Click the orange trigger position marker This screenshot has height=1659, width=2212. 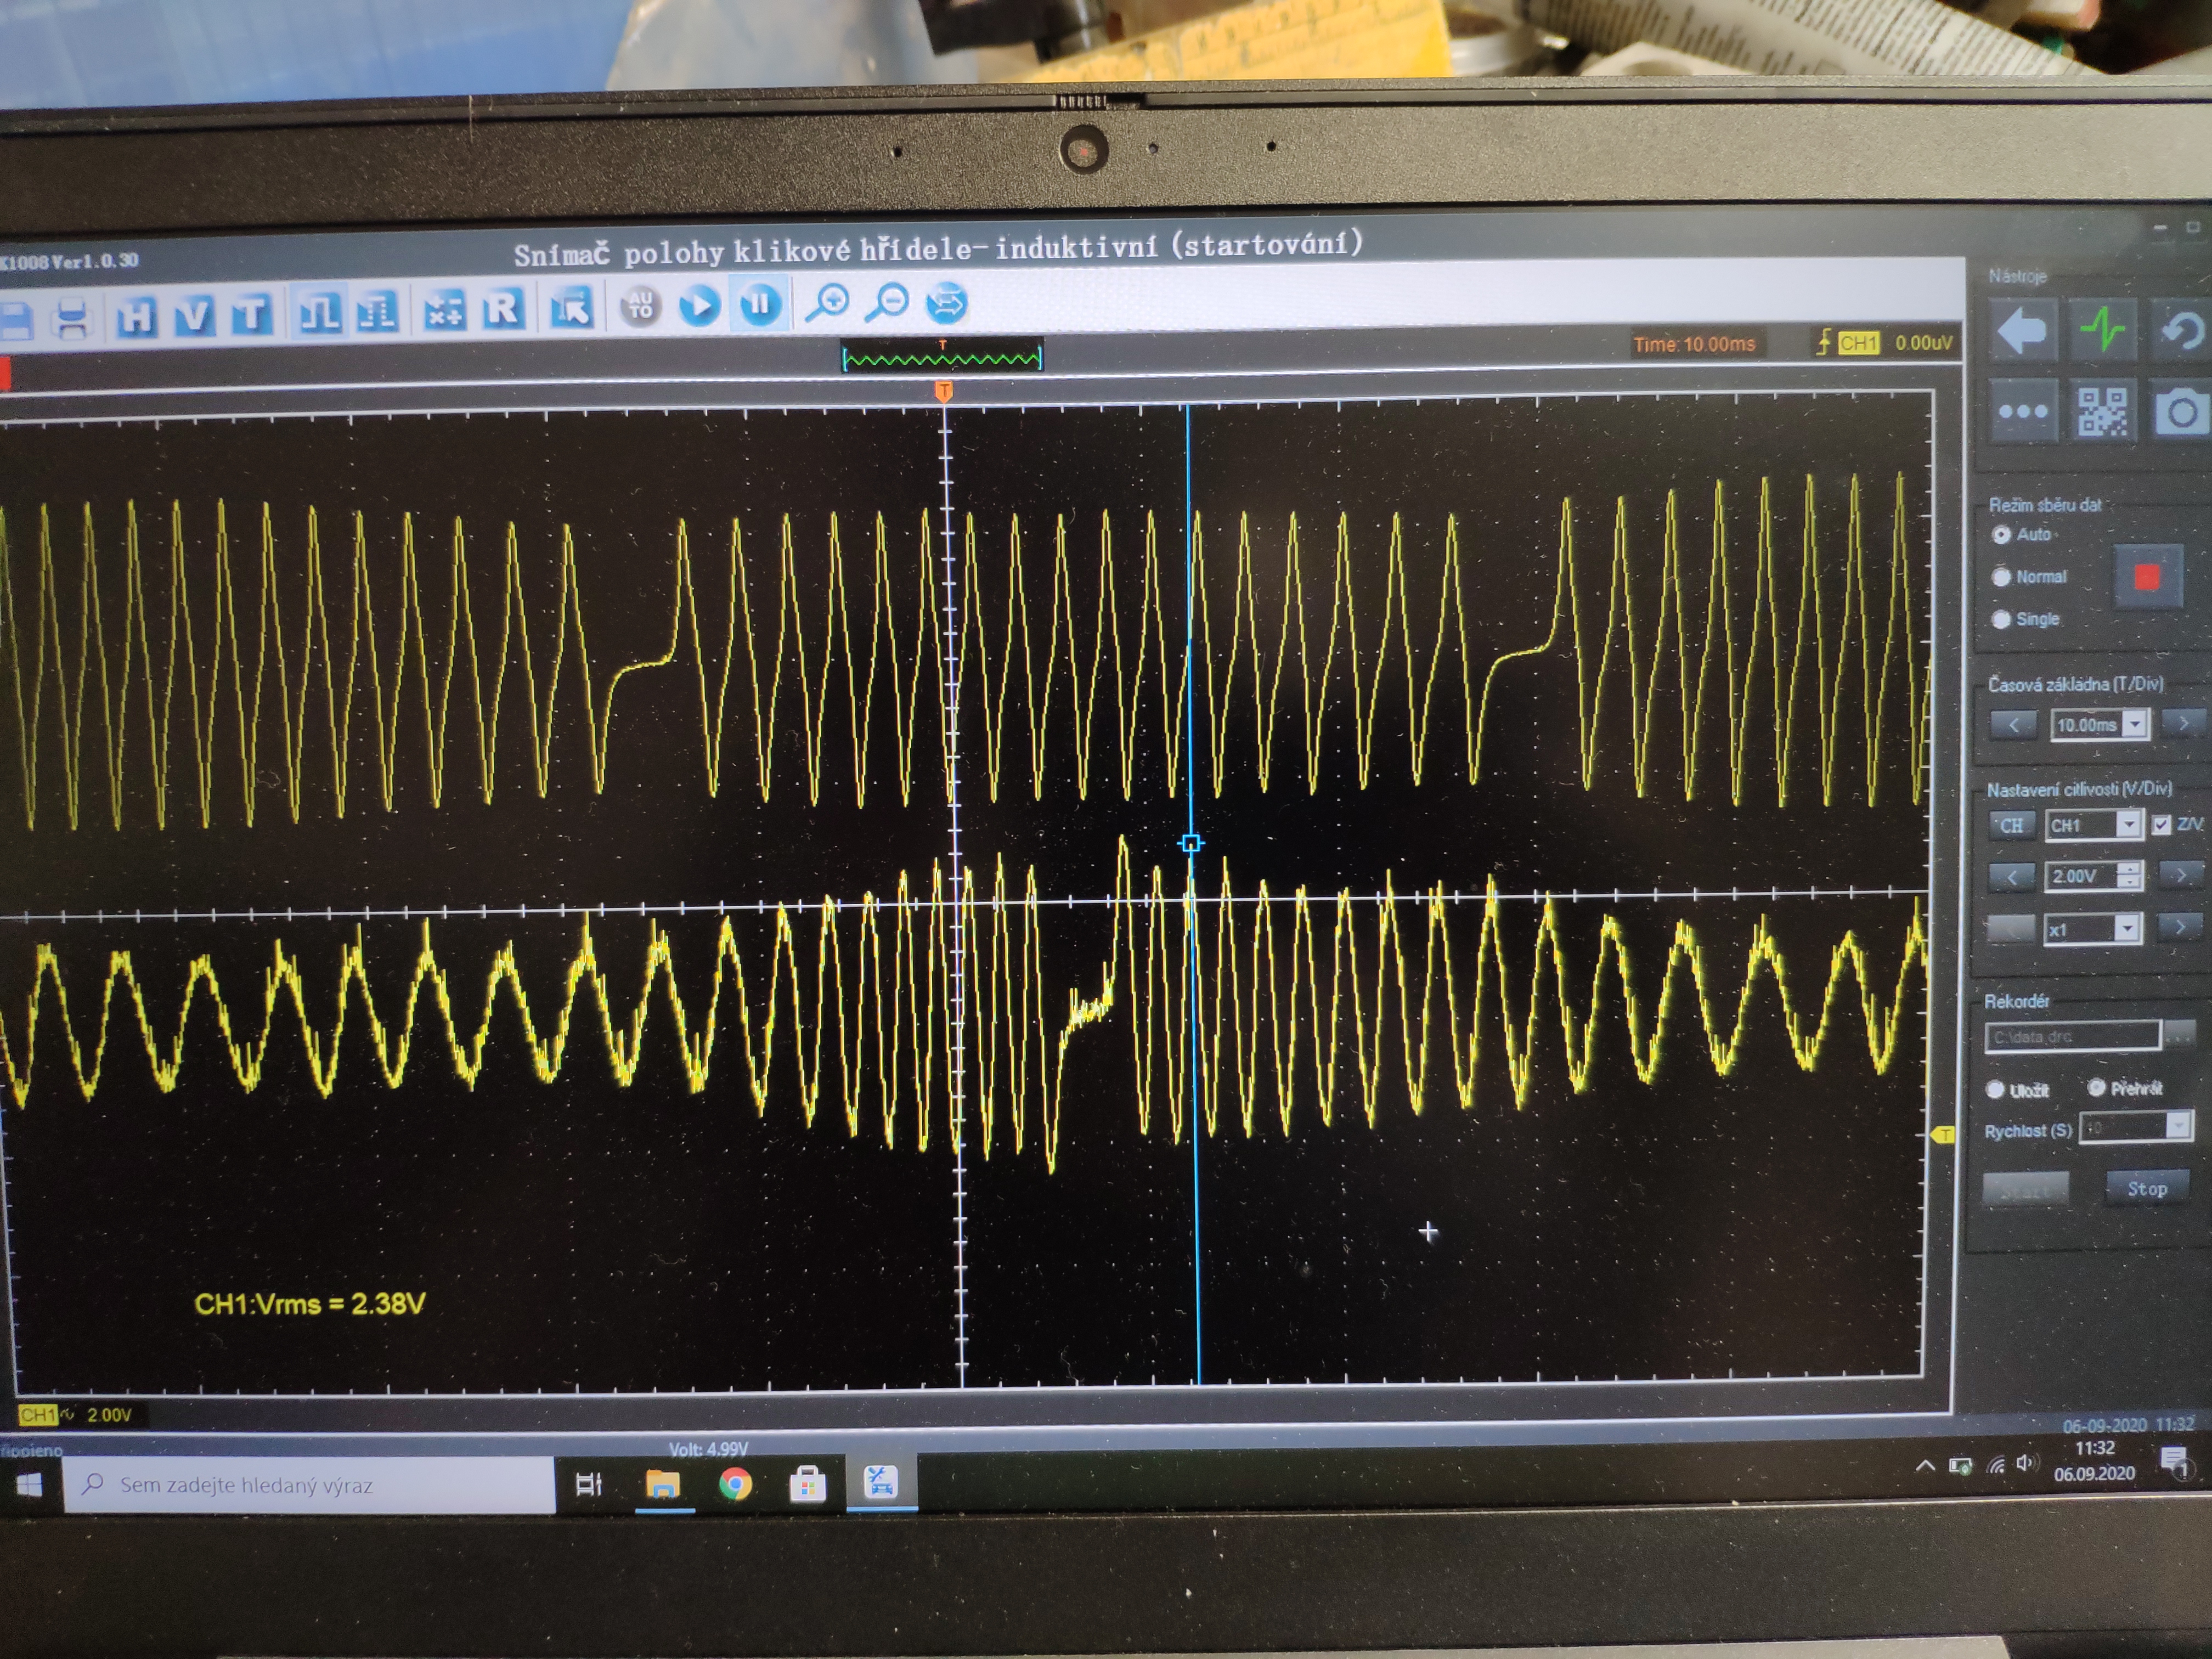click(x=943, y=391)
